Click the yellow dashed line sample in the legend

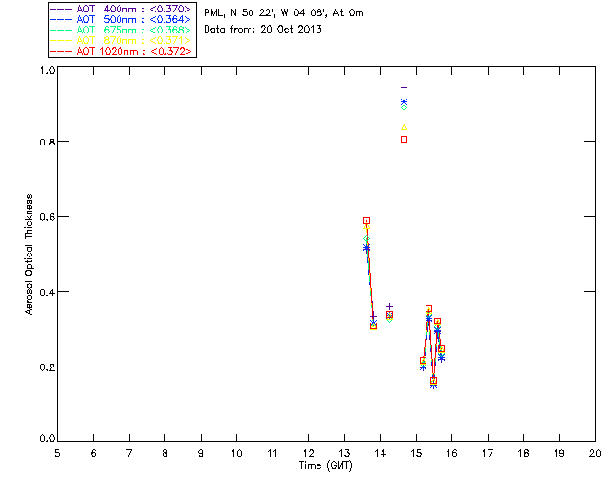pos(61,40)
